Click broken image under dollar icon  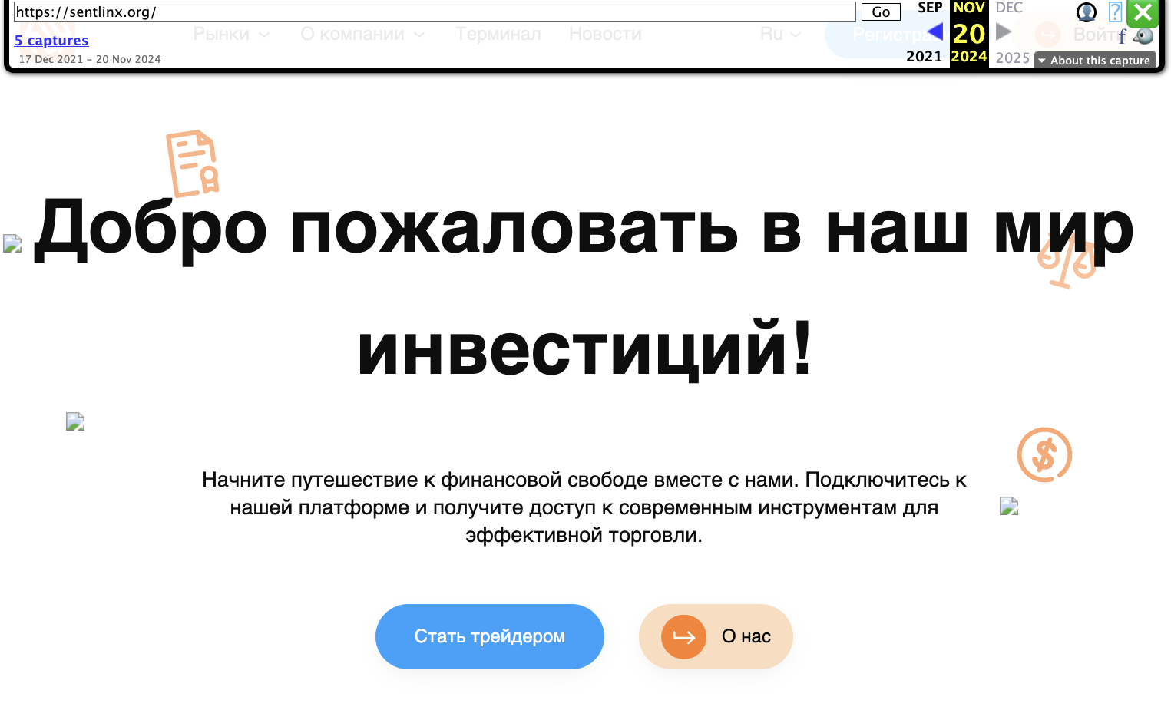tap(1009, 506)
